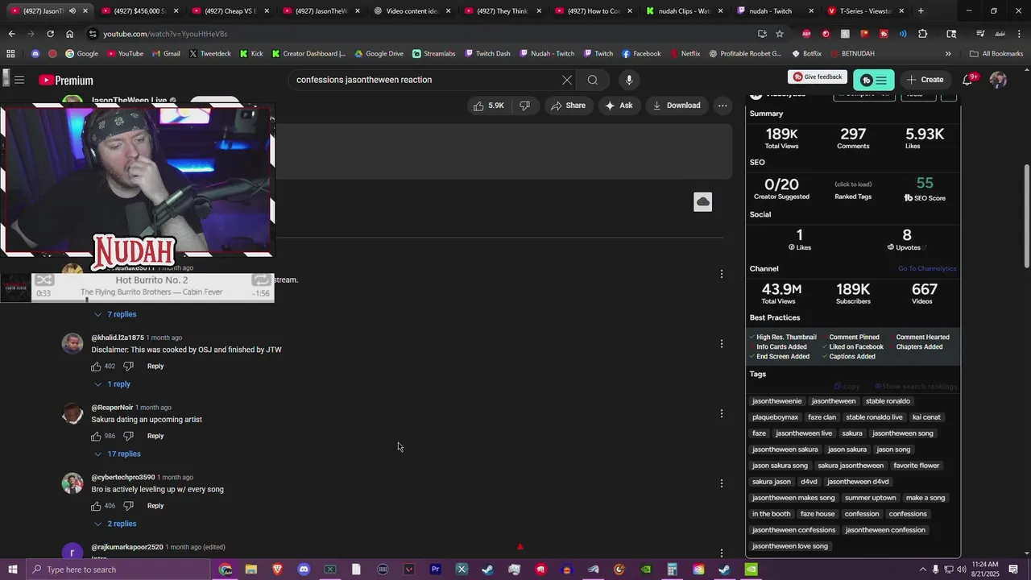This screenshot has width=1031, height=580.
Task: Open All Bookmarks folder
Action: pyautogui.click(x=996, y=54)
